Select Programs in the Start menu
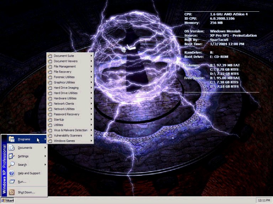The height and width of the screenshot is (204, 273). (x=27, y=139)
